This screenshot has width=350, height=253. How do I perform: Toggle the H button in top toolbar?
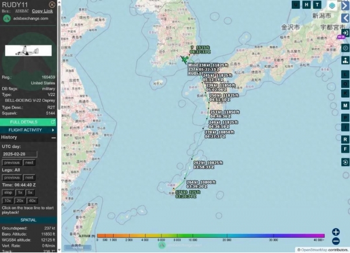coord(307,5)
